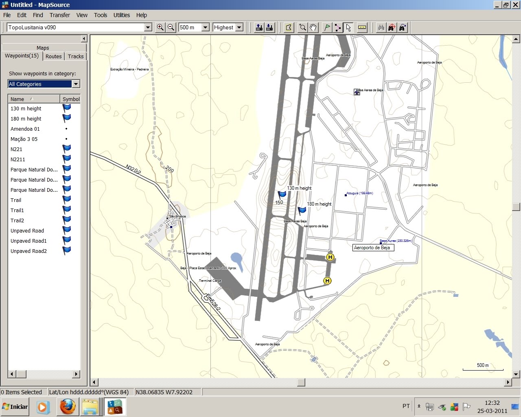Click the map scroll down arrow
This screenshot has height=417, width=521.
point(516,374)
